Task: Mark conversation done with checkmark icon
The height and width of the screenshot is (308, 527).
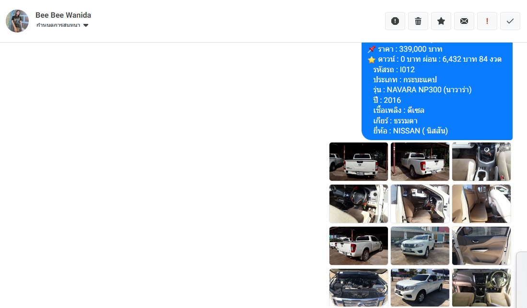Action: [510, 21]
